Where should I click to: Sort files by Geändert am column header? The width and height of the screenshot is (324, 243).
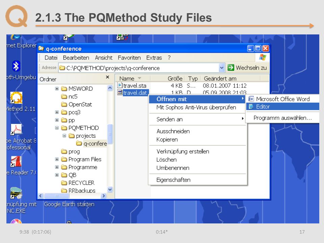point(231,79)
